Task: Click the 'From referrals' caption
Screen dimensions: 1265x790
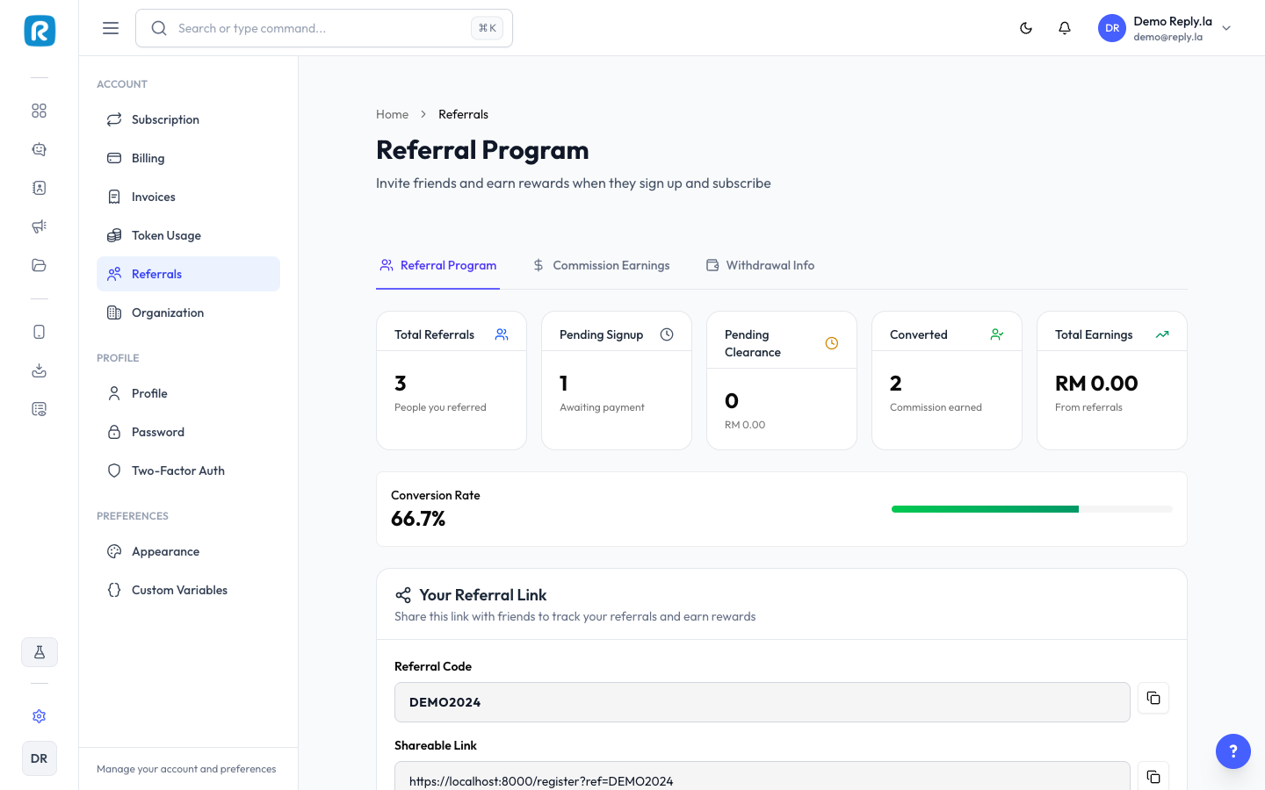Action: click(1088, 407)
